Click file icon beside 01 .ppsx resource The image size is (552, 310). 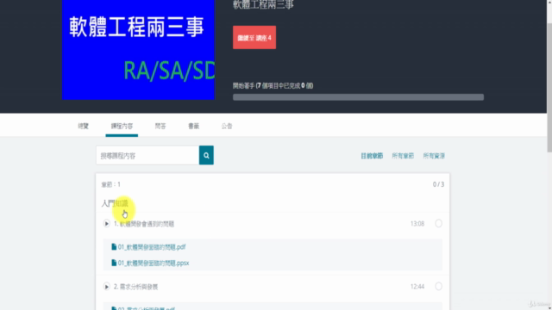(x=114, y=263)
